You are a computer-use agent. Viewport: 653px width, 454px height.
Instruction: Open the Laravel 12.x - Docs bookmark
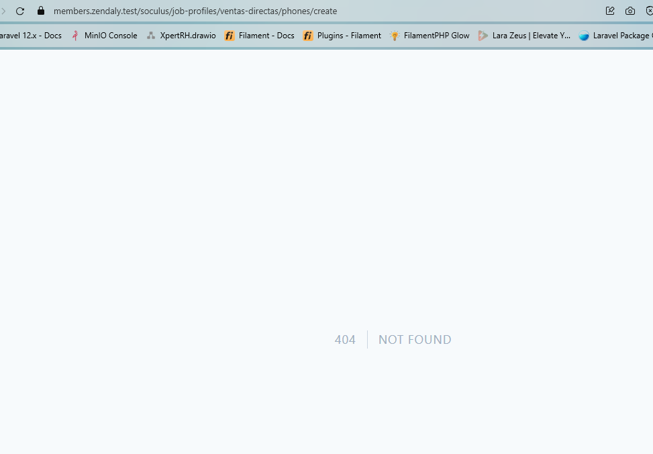coord(31,36)
